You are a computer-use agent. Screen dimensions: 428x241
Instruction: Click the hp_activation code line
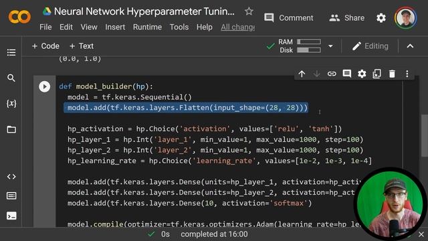click(x=205, y=129)
